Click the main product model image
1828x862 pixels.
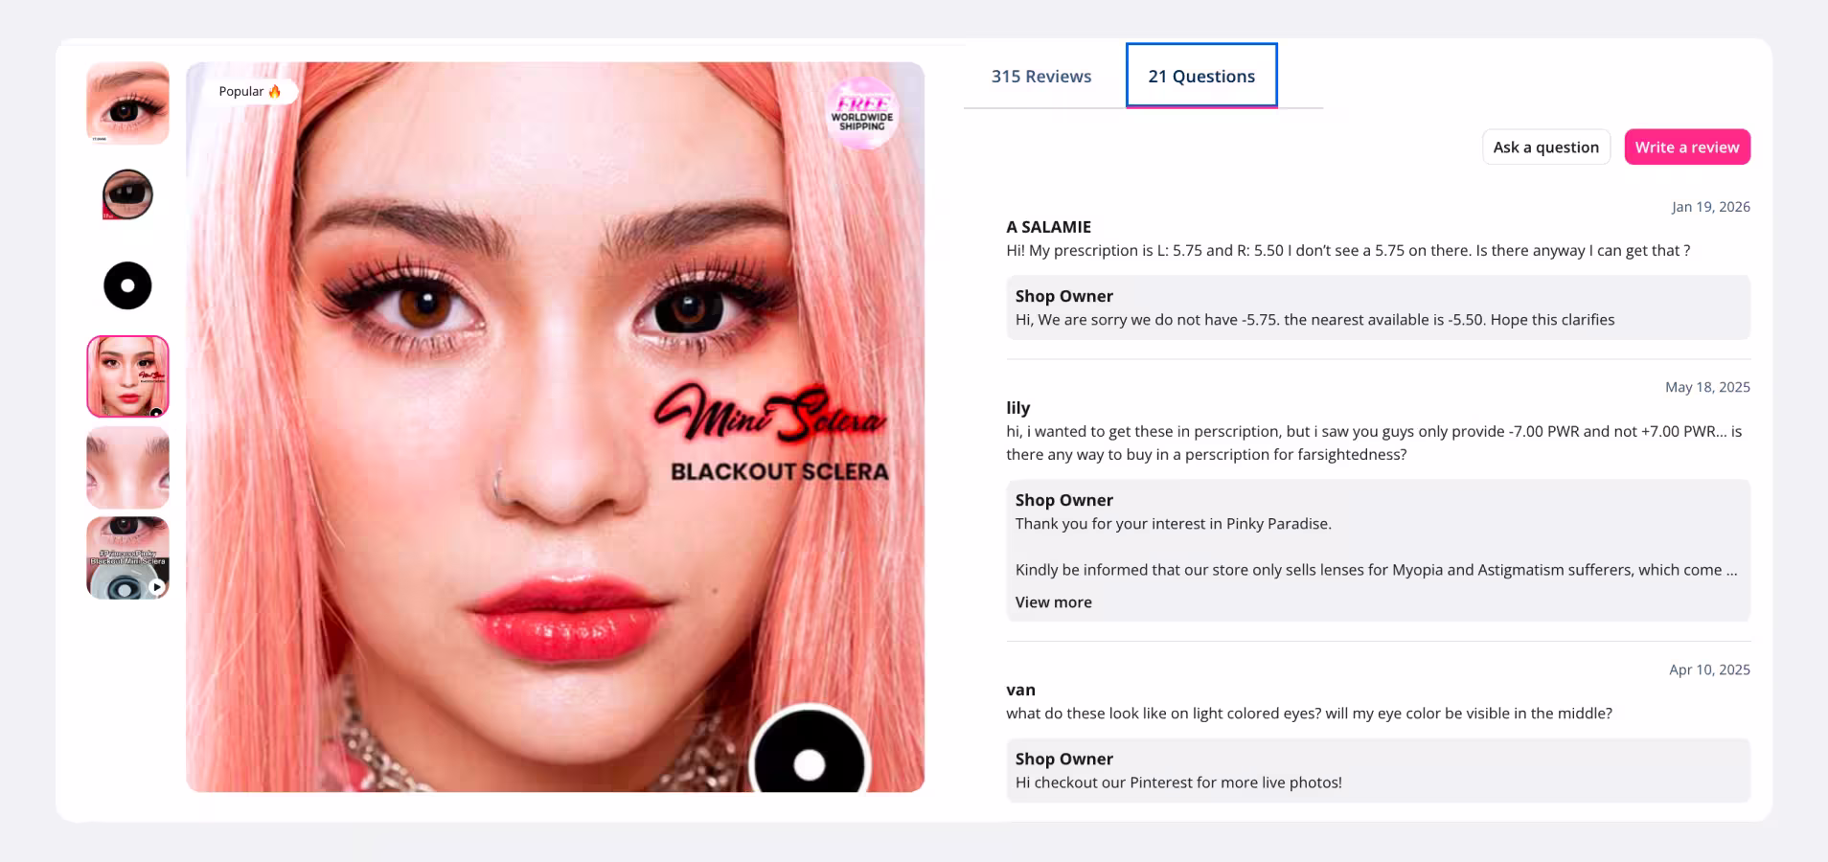click(x=555, y=427)
